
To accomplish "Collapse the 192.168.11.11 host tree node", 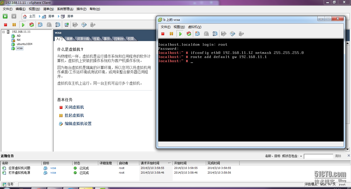I will (4, 32).
